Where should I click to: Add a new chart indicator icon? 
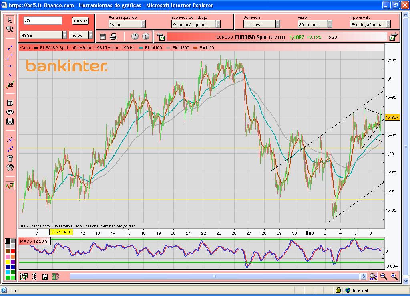24,276
